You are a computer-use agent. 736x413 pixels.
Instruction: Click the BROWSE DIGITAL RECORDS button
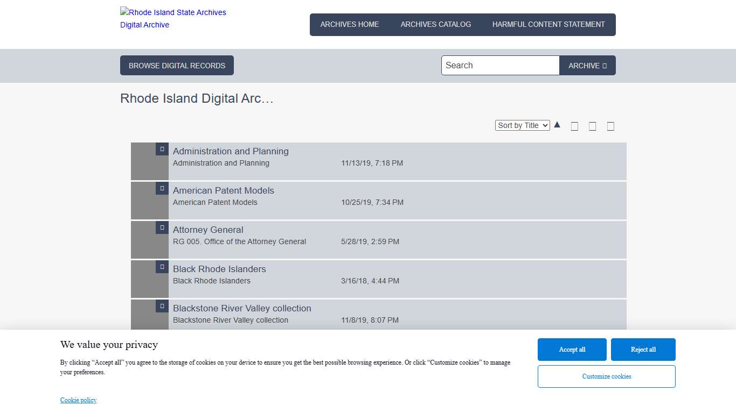click(x=177, y=65)
